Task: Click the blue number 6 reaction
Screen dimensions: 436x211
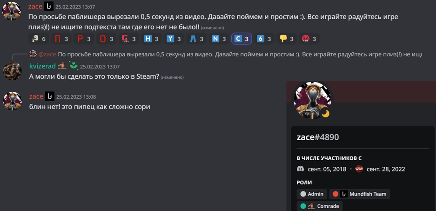Action: point(264,39)
